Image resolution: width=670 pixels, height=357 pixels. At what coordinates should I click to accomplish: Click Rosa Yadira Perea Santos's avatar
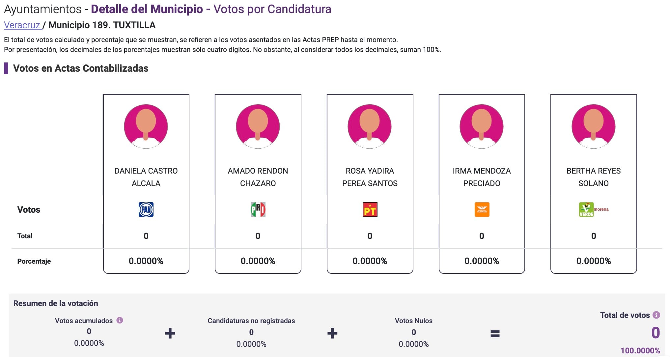(370, 127)
